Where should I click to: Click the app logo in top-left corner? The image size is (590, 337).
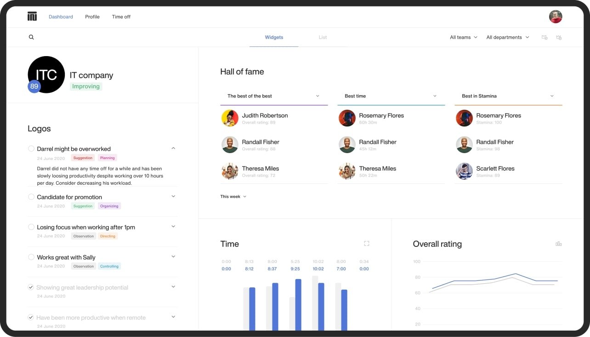click(32, 17)
